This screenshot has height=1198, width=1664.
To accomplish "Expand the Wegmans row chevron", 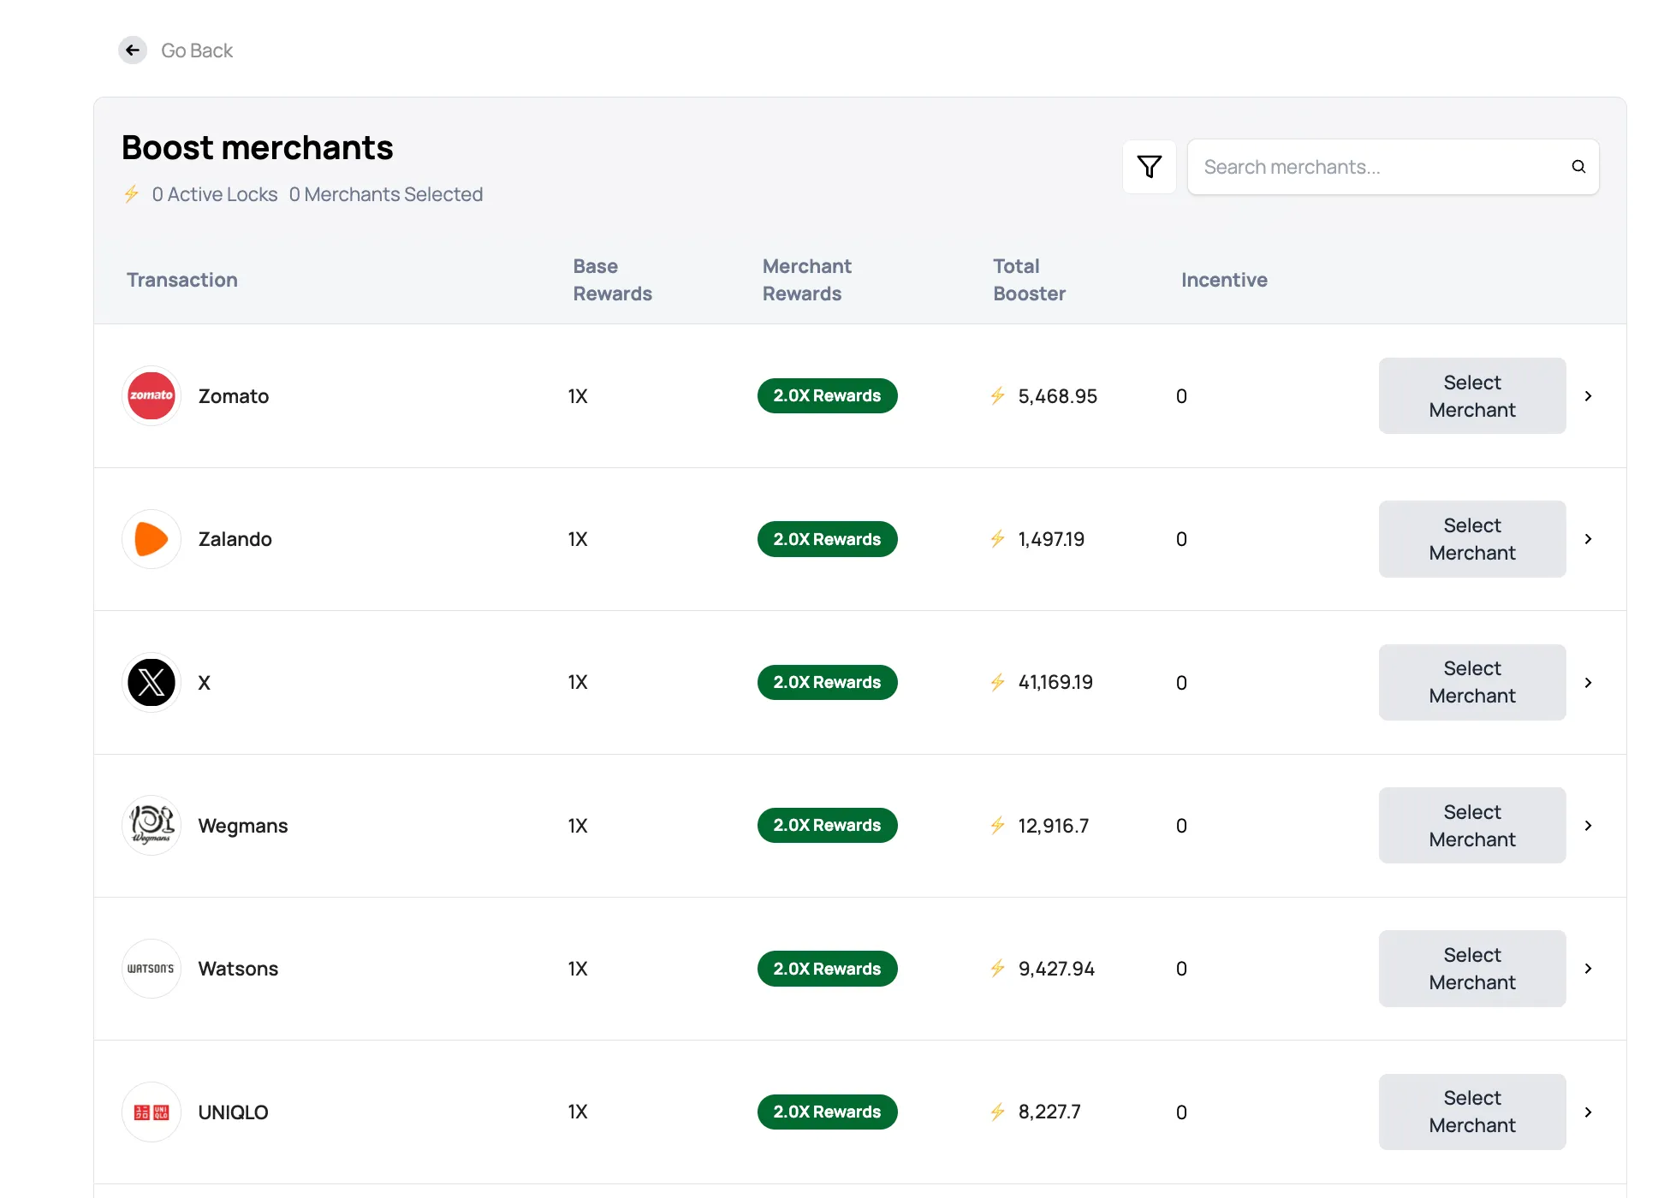I will tap(1589, 825).
